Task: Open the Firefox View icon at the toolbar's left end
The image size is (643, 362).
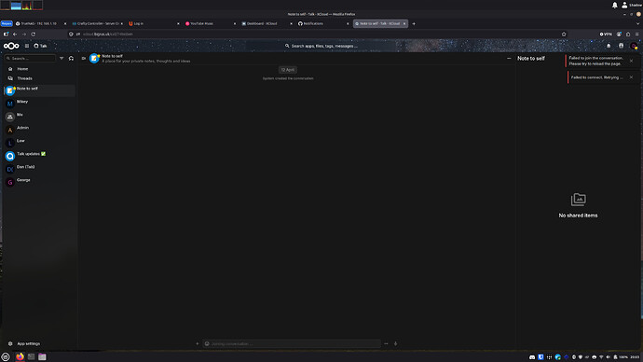Action: (x=7, y=35)
